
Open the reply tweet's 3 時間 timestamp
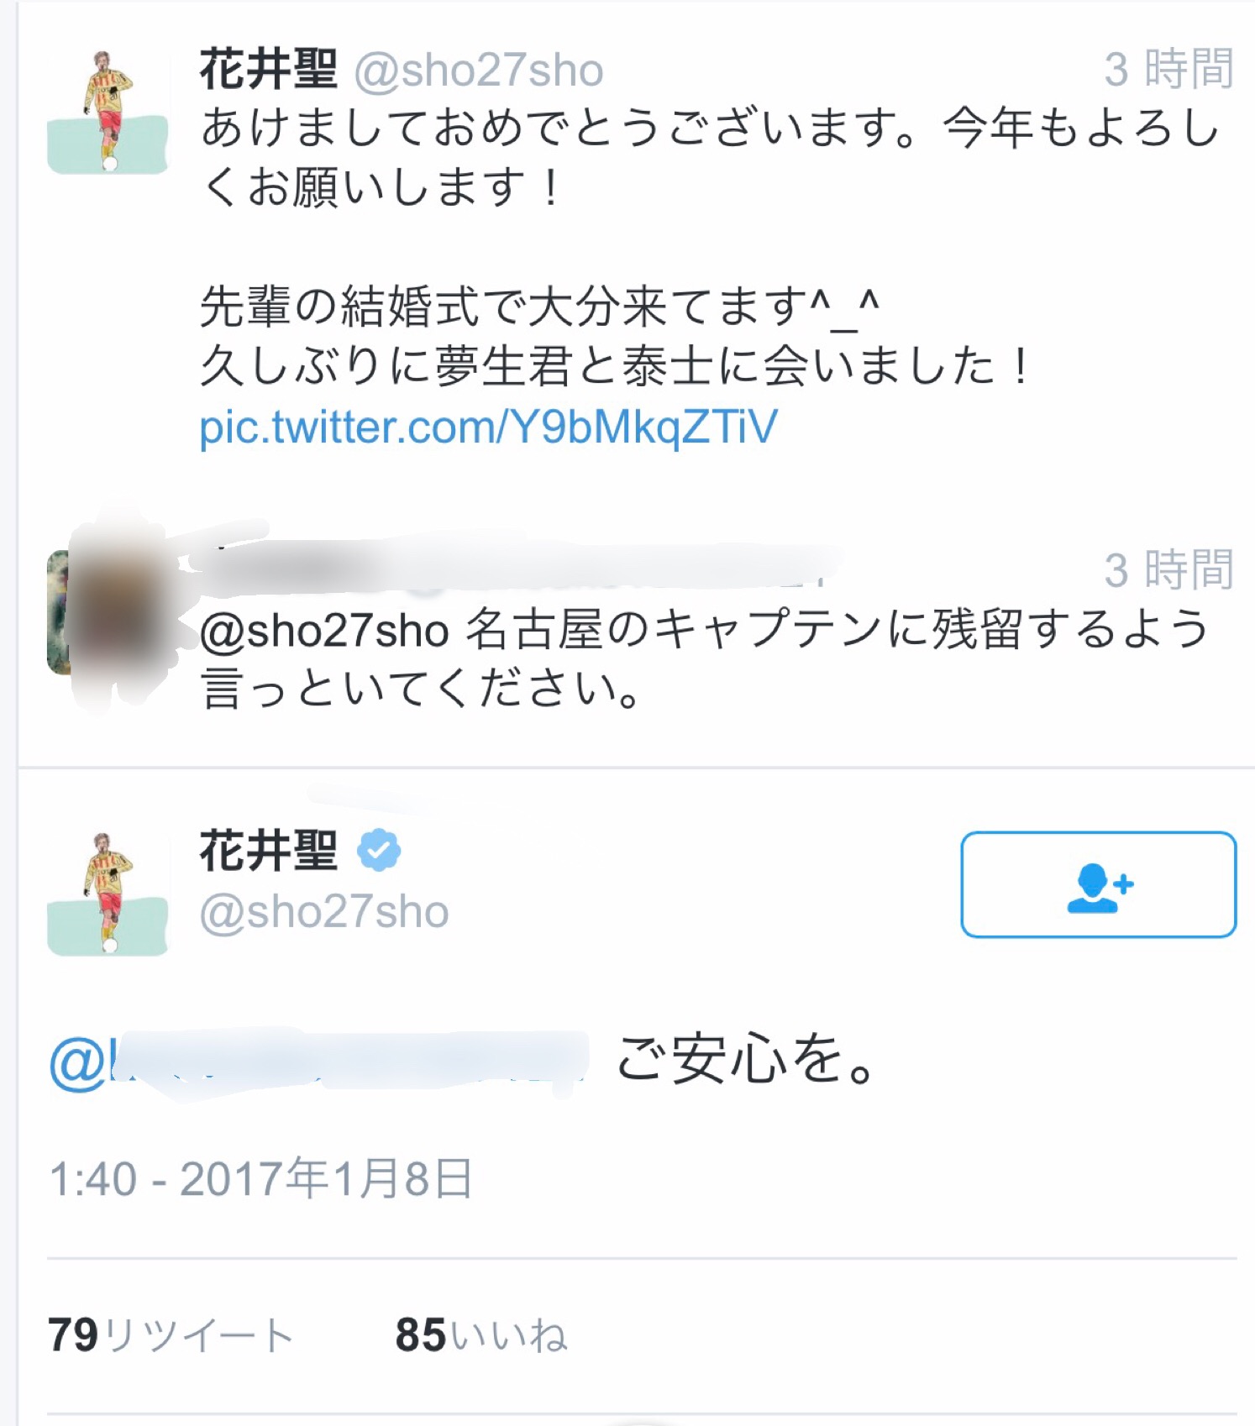1168,569
